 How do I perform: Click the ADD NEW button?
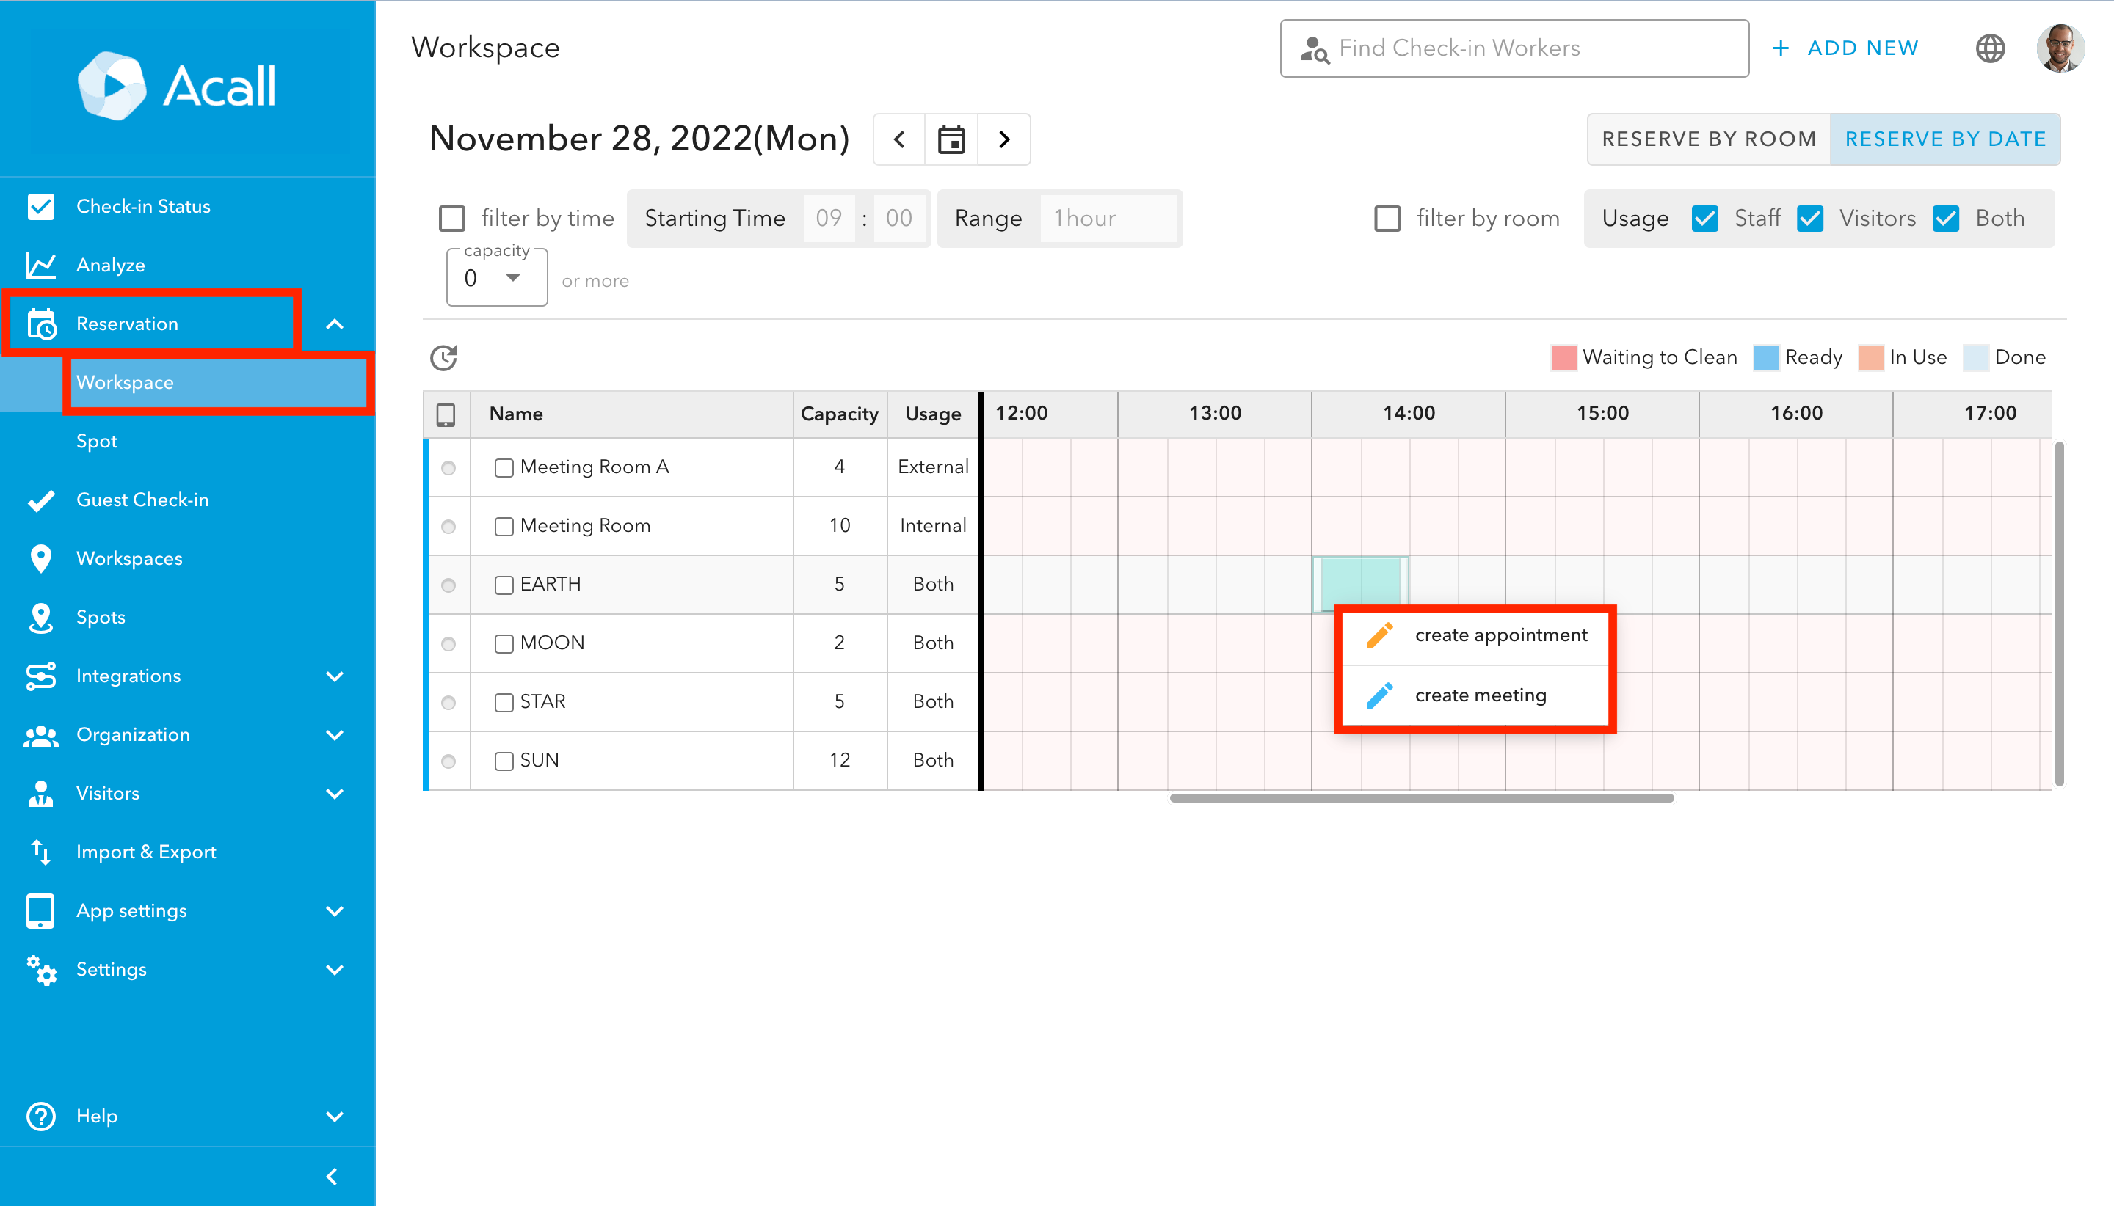1845,48
